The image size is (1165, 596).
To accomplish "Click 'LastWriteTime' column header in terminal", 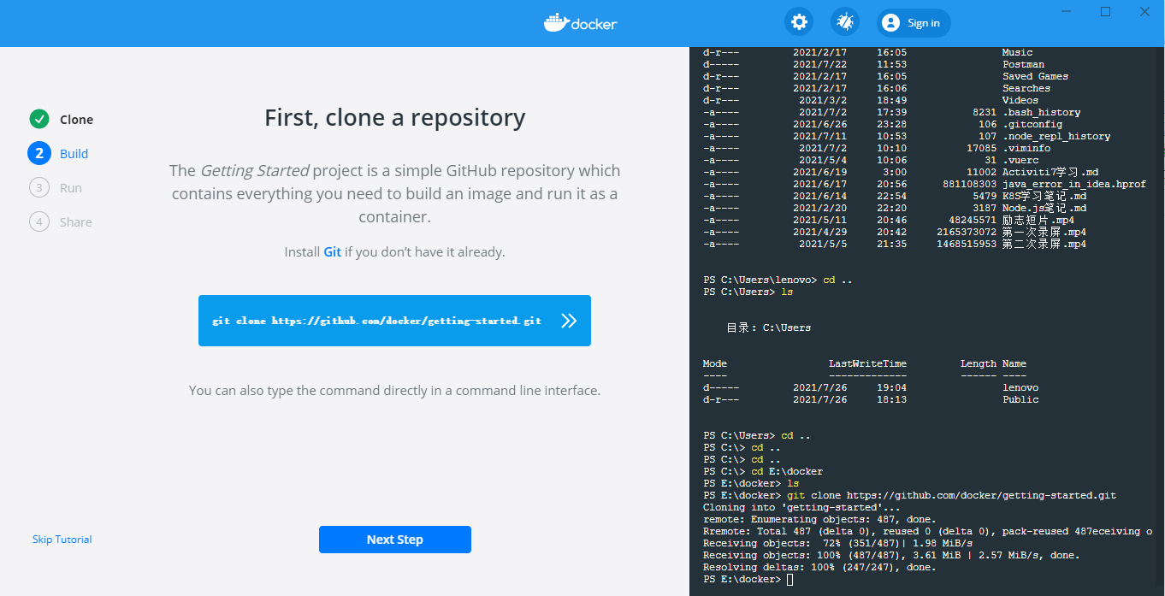I will click(x=867, y=363).
